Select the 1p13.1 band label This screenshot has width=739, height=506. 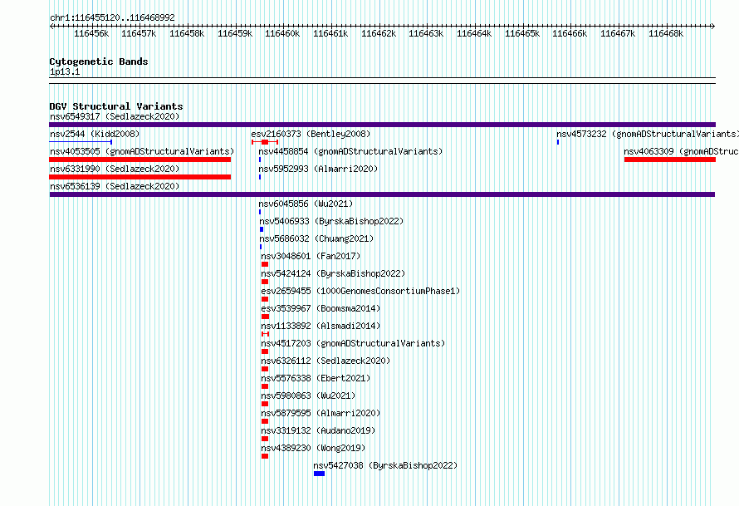65,71
